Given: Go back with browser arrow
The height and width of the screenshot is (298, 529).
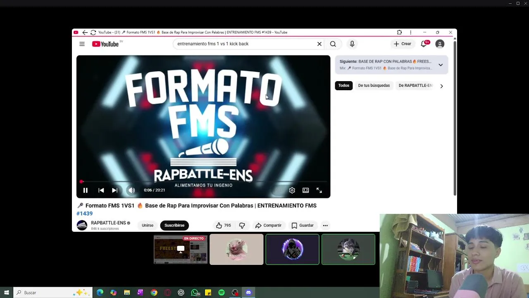Looking at the screenshot, I should [85, 32].
